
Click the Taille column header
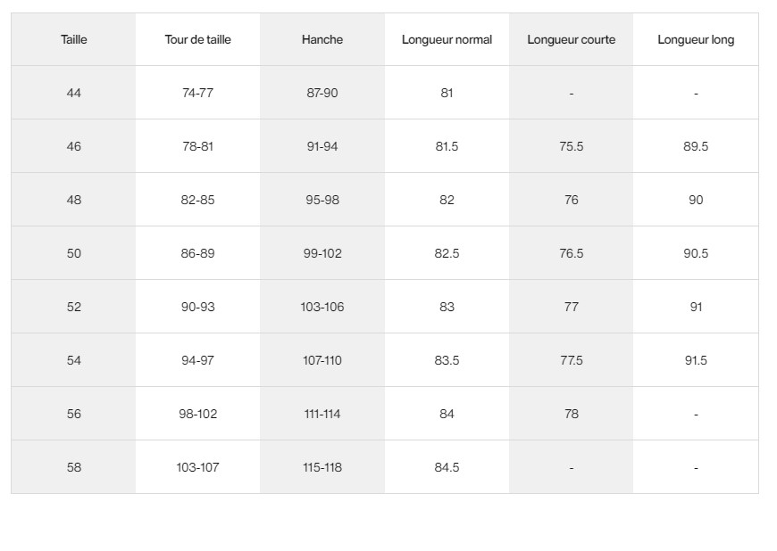[x=74, y=39]
